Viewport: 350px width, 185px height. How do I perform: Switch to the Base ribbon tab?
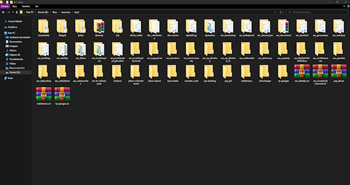15,7
